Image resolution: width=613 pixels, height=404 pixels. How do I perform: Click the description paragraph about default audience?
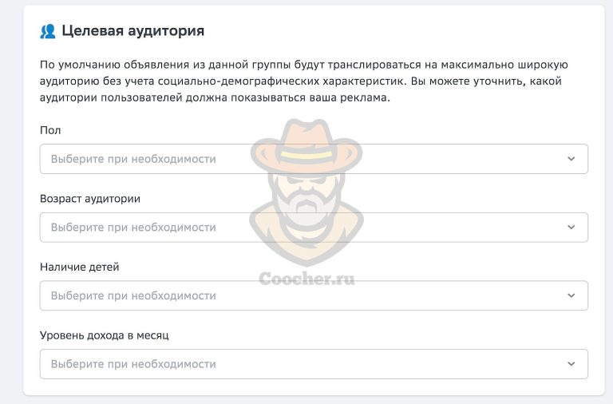pos(304,81)
